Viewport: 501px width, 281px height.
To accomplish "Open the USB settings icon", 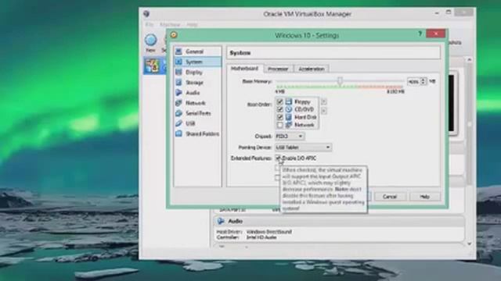I will 179,123.
